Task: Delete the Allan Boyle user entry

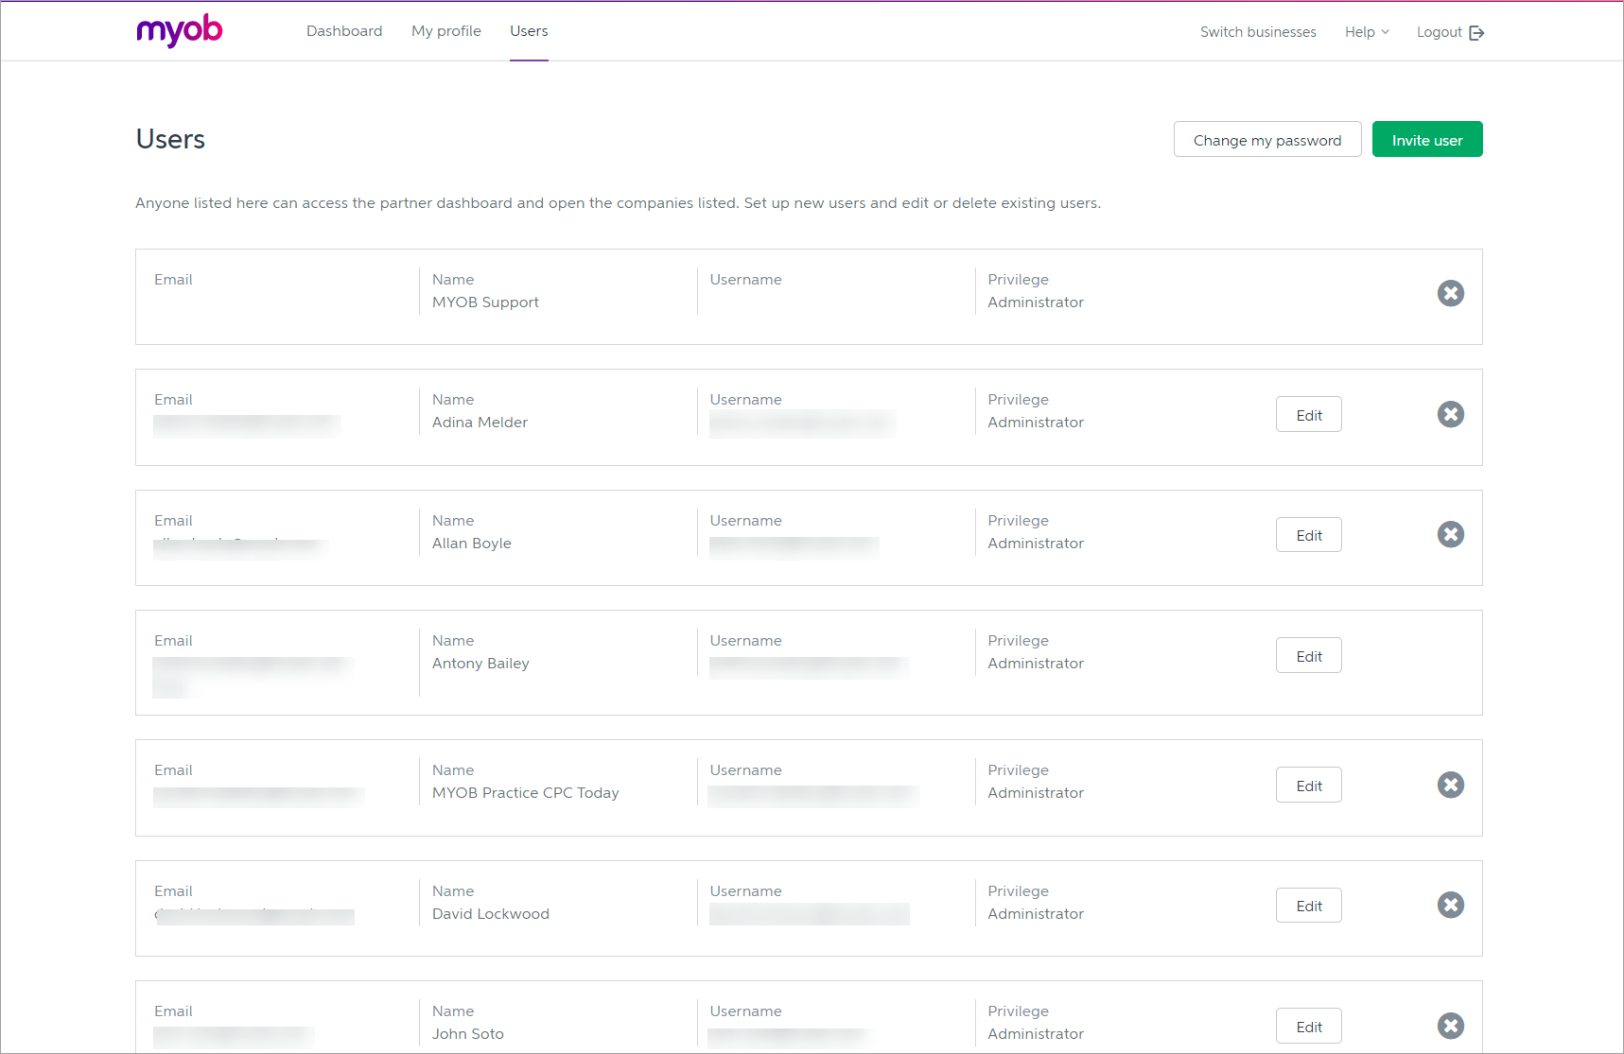Action: 1450,534
